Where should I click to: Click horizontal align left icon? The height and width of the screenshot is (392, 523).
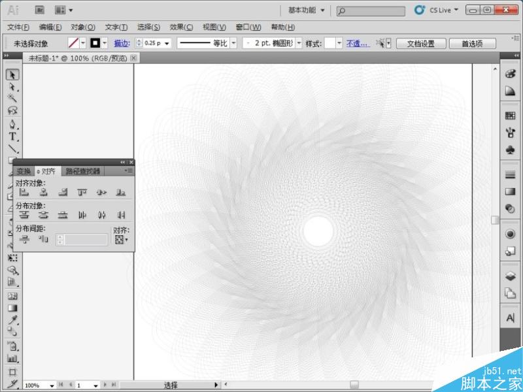click(x=24, y=192)
